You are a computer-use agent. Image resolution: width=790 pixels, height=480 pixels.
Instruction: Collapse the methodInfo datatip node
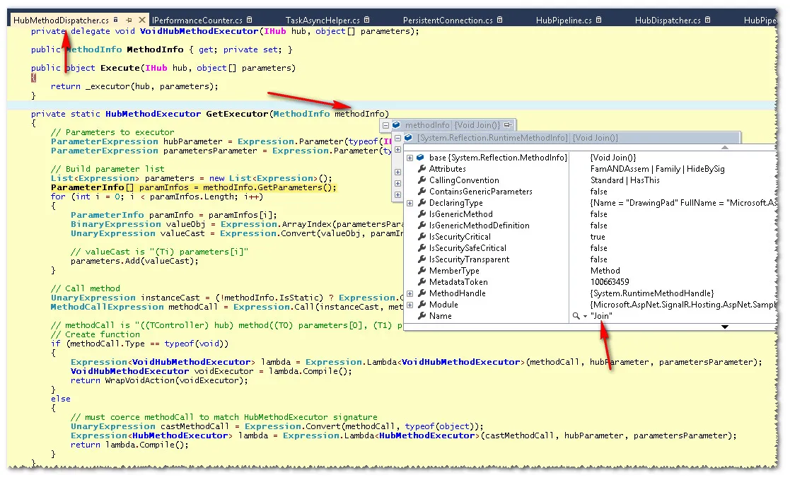(385, 125)
